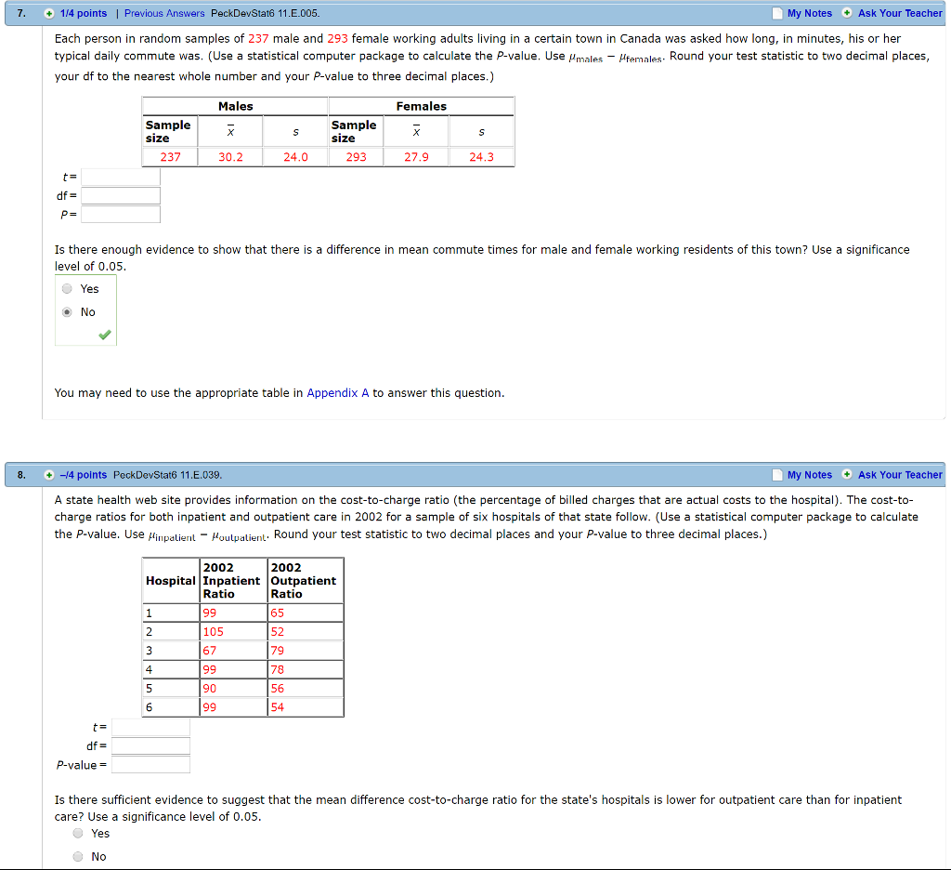This screenshot has height=870, width=951.
Task: Click PeckDevStat6 11.E.039 question code
Action: point(167,475)
